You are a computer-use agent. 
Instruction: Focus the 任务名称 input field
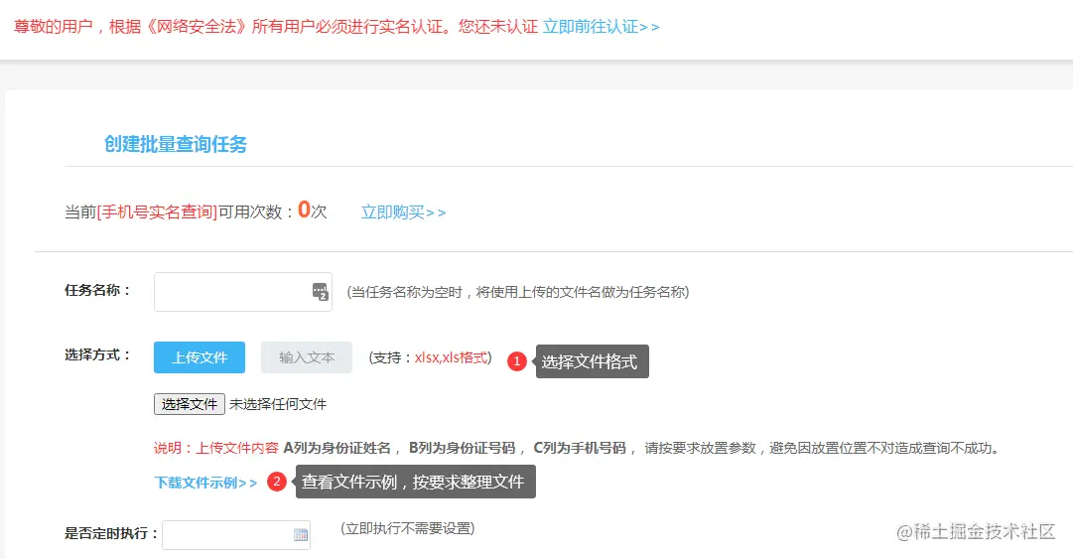(243, 292)
